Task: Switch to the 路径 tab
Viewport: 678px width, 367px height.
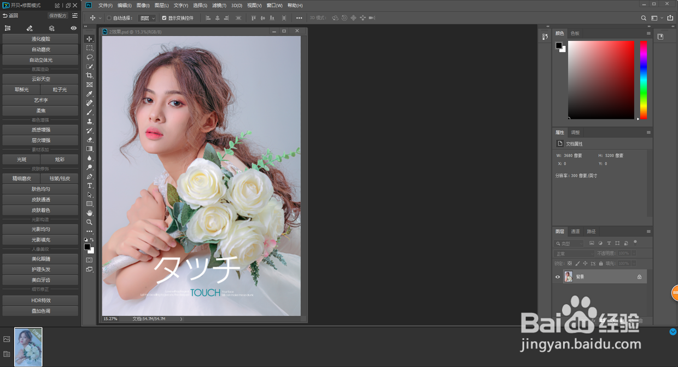Action: [x=591, y=232]
